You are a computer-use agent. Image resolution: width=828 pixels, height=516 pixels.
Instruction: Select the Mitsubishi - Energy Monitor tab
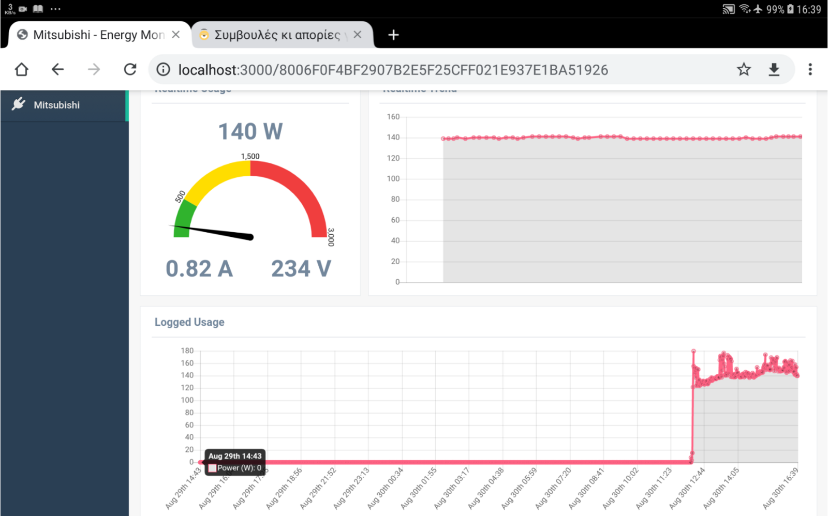(x=99, y=35)
